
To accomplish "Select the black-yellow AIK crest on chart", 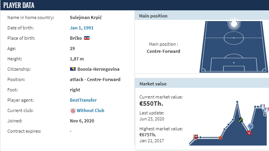I will (x=241, y=120).
